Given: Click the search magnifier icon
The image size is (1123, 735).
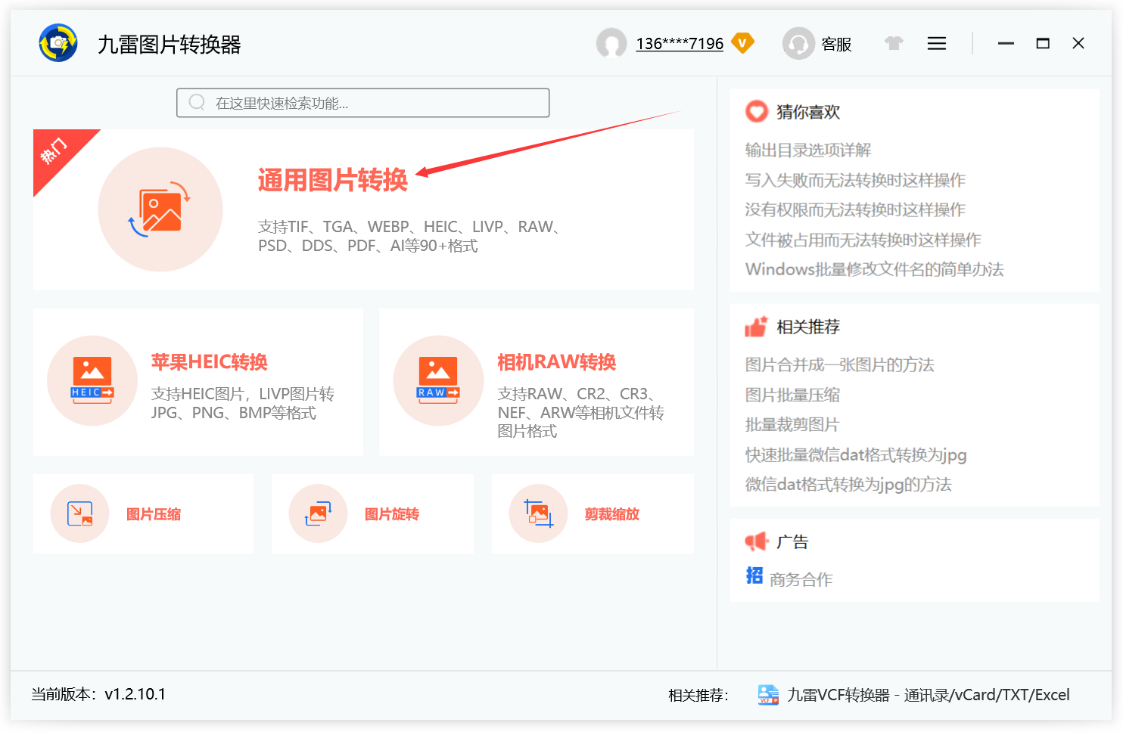Looking at the screenshot, I should pos(197,102).
